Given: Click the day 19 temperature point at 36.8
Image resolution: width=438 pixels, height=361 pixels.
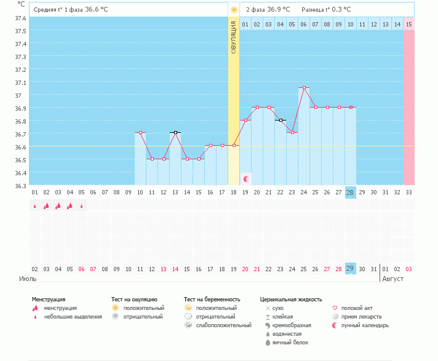Looking at the screenshot, I should coord(246,120).
